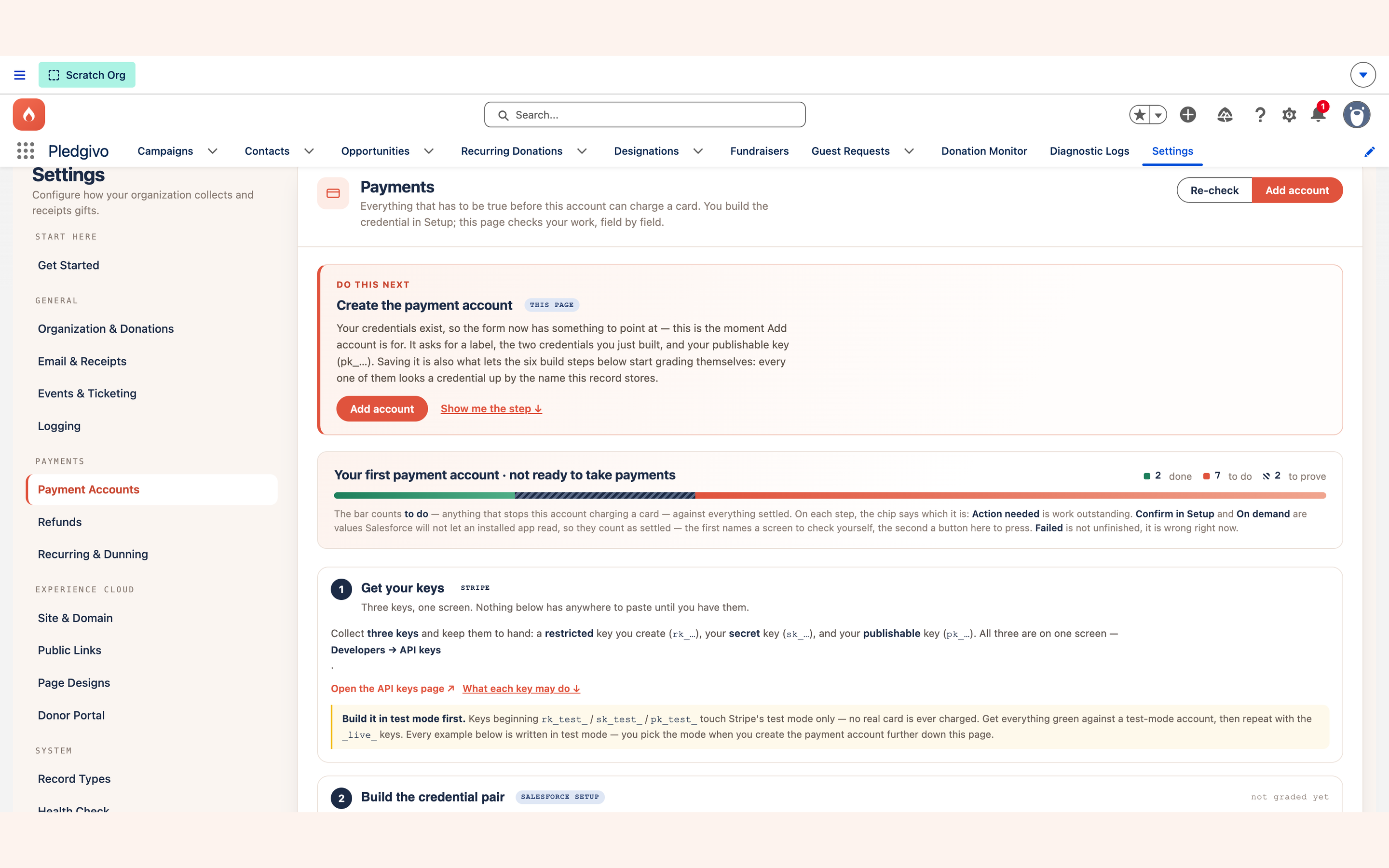Open the hamburger menu icon

(19, 75)
